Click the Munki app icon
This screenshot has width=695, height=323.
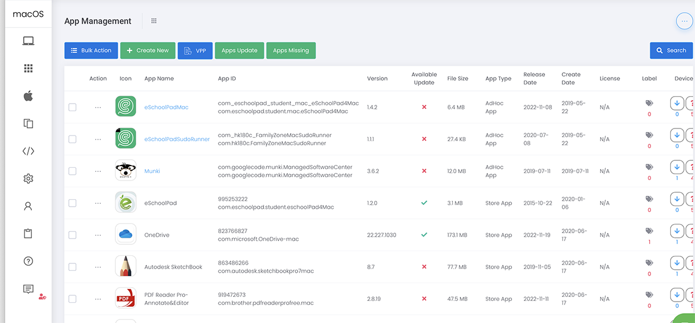pos(126,171)
